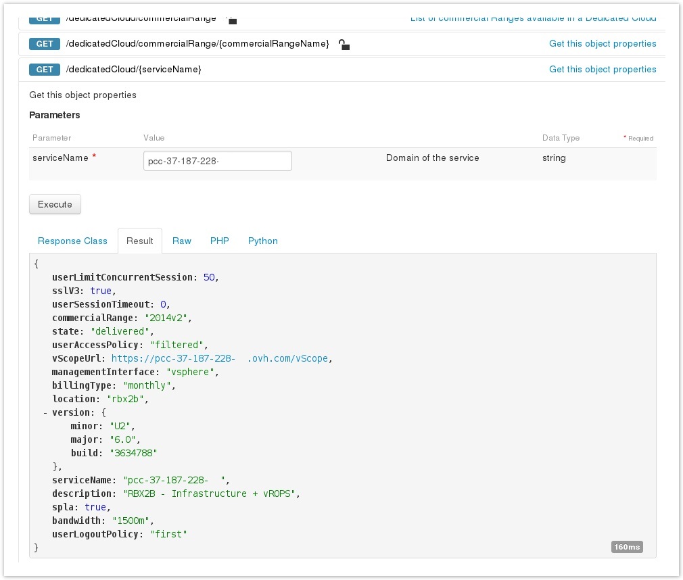Screen dimensions: 683x580
Task: Click the lock icon beside /dedicatedCloud/commercialRange
Action: 231,20
